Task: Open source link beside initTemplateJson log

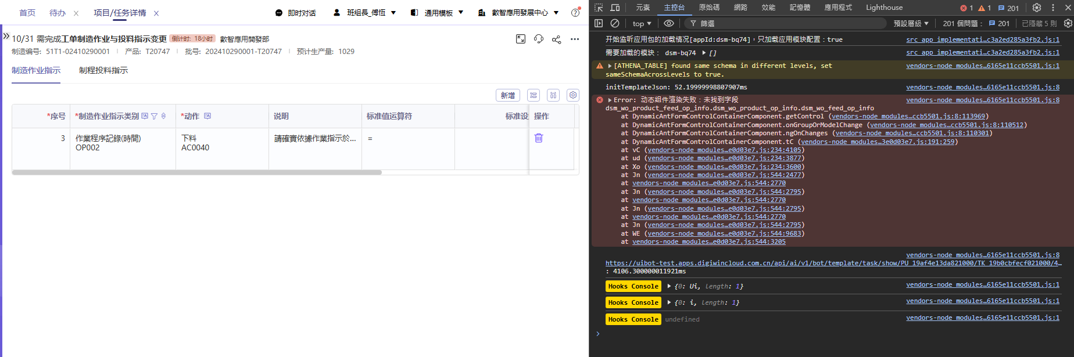Action: (983, 87)
